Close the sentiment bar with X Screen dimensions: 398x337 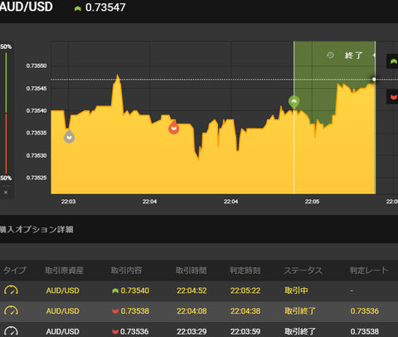tap(6, 193)
